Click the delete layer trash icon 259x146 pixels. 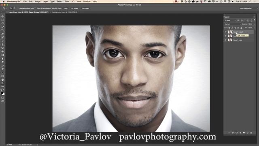(x=251, y=133)
